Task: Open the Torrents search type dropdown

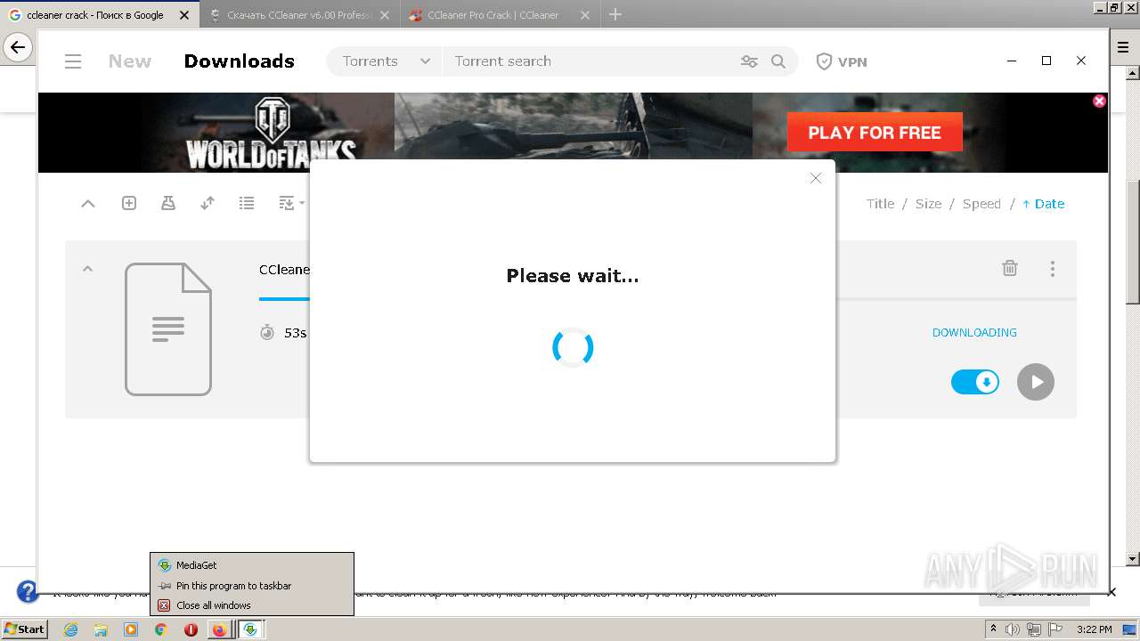Action: point(386,61)
